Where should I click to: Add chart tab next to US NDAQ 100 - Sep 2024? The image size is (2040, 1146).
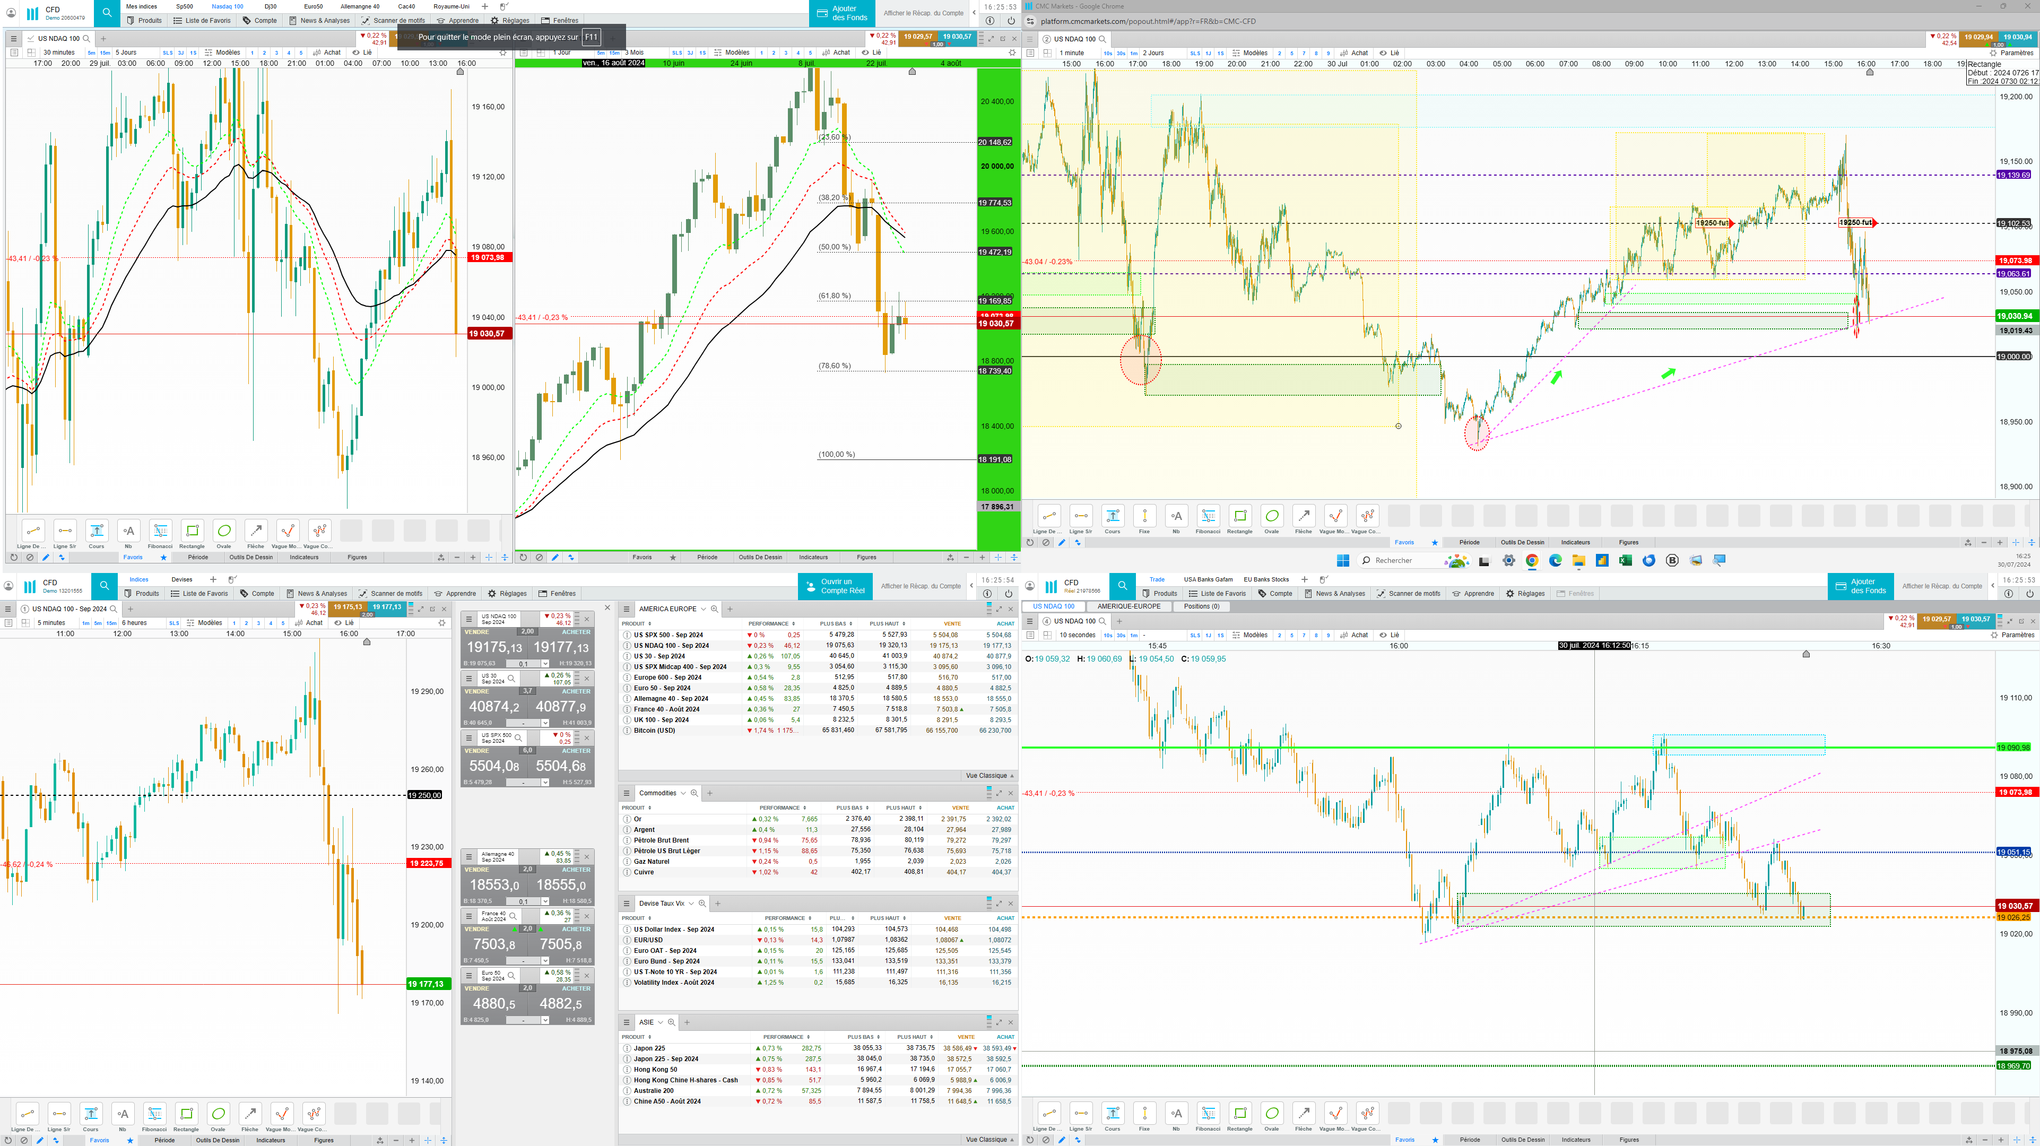pyautogui.click(x=131, y=609)
